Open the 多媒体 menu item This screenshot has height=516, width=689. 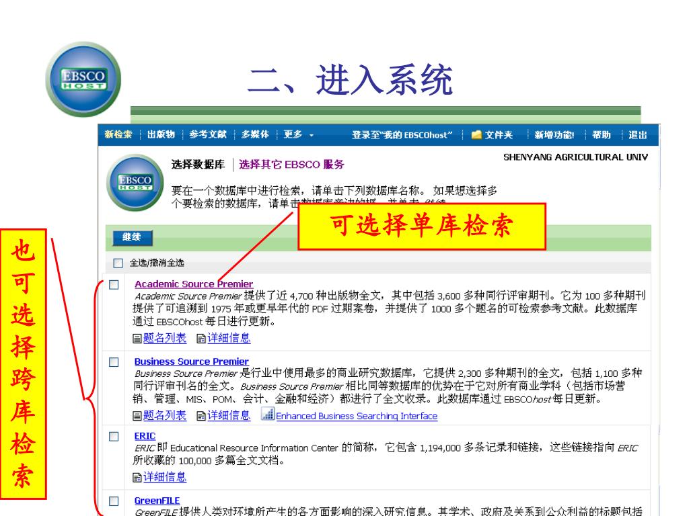click(x=255, y=134)
